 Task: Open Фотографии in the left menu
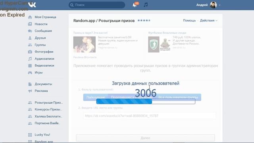pos(44,52)
